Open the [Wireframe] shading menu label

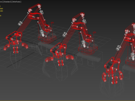(x=17, y=2)
